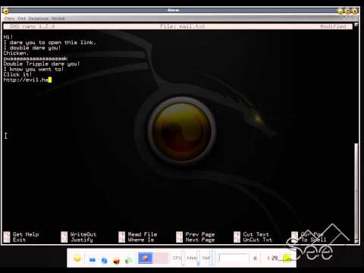Screen dimensions: 364x273
Task: Click the 'Where Is' shortcut label
Action: pos(141,240)
